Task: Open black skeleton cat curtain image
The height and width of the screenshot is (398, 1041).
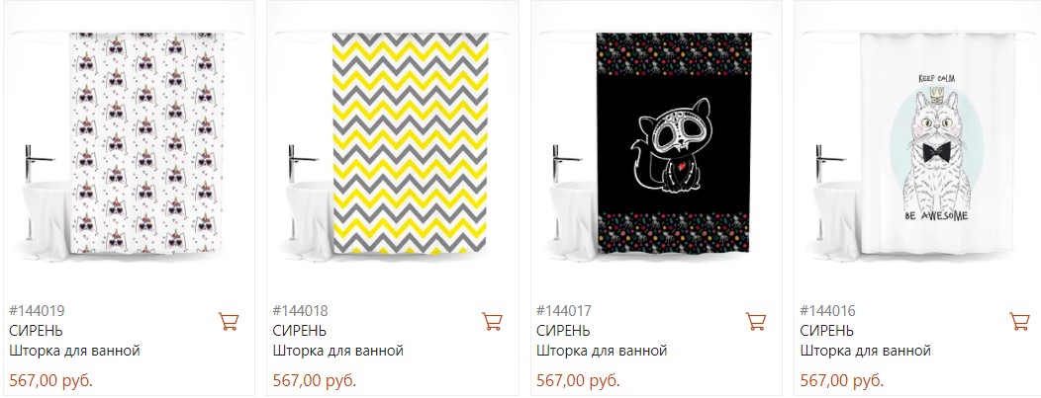Action: [x=655, y=144]
